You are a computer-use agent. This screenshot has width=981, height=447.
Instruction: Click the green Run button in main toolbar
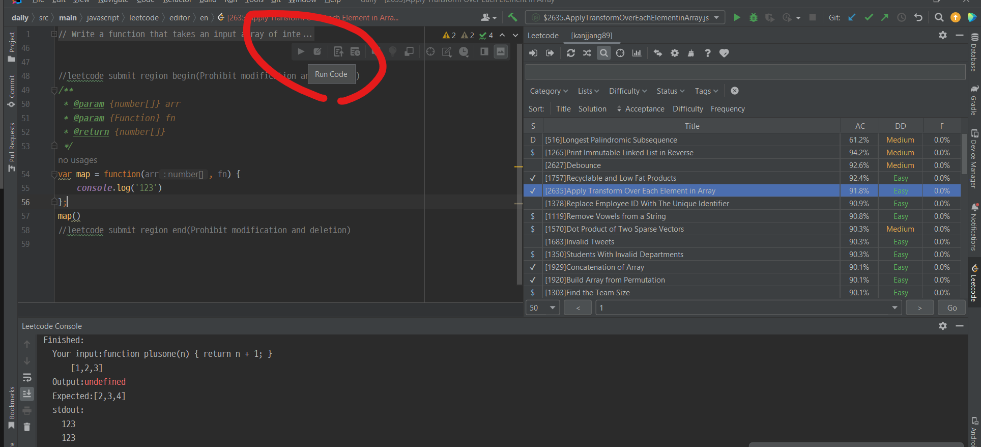coord(737,17)
